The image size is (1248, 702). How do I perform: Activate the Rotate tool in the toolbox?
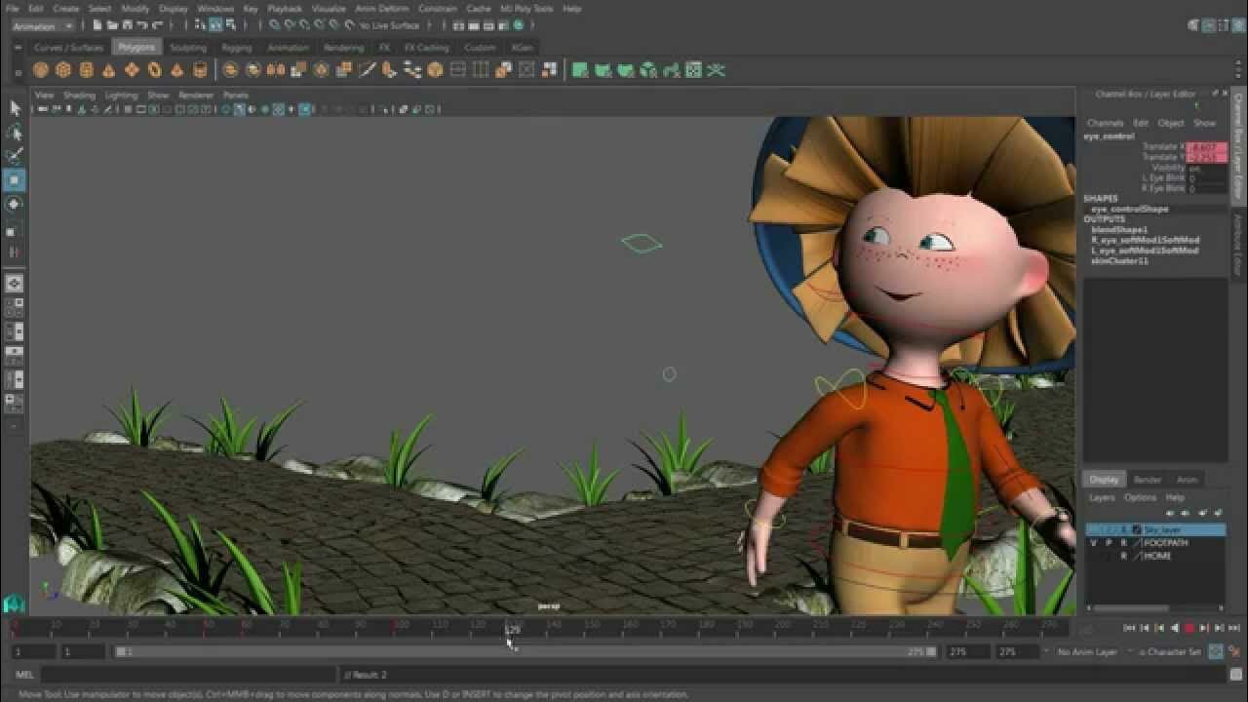point(15,204)
